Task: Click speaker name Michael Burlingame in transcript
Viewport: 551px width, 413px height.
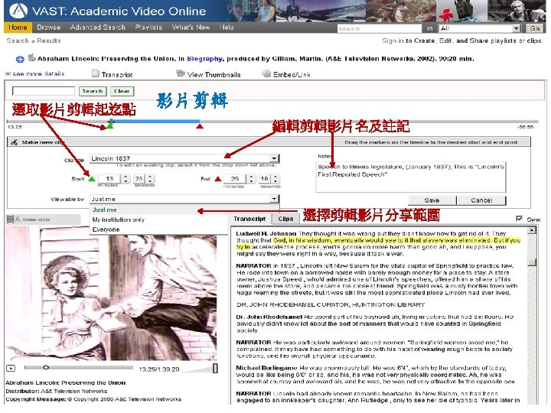Action: 267,368
